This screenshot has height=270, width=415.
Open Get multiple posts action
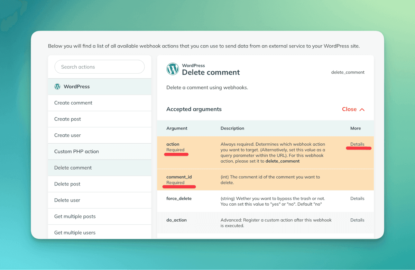click(x=75, y=216)
